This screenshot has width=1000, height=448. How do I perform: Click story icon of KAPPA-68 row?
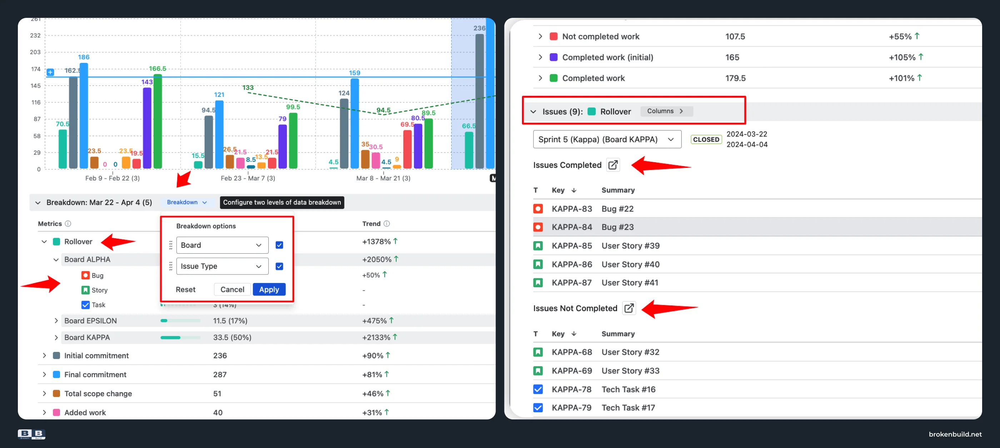[538, 352]
